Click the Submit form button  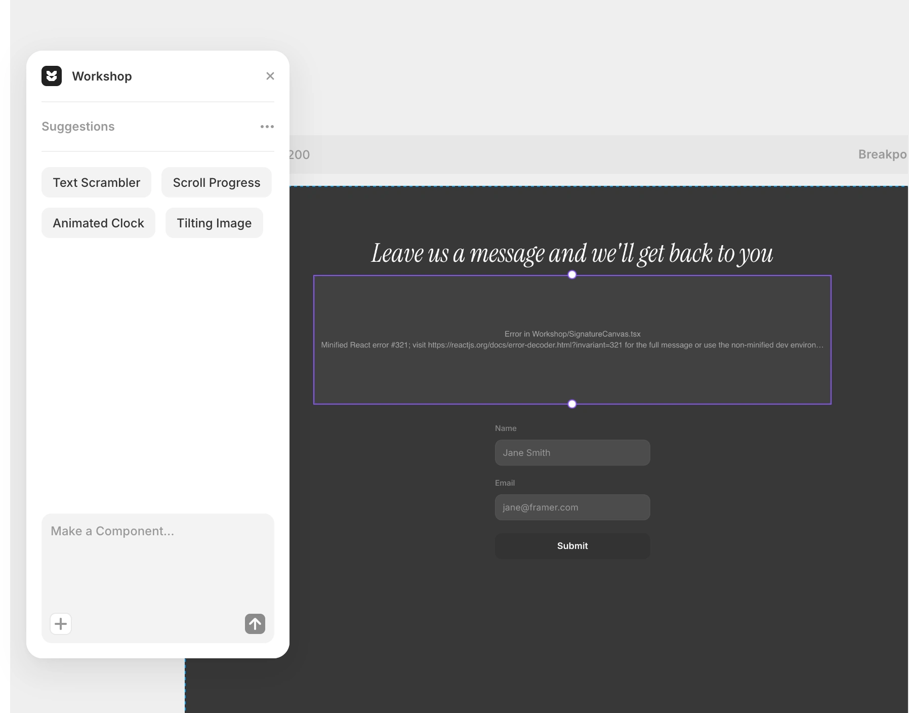click(572, 546)
